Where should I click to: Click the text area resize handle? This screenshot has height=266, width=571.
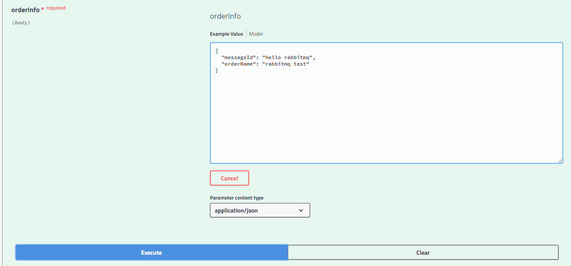tap(560, 161)
